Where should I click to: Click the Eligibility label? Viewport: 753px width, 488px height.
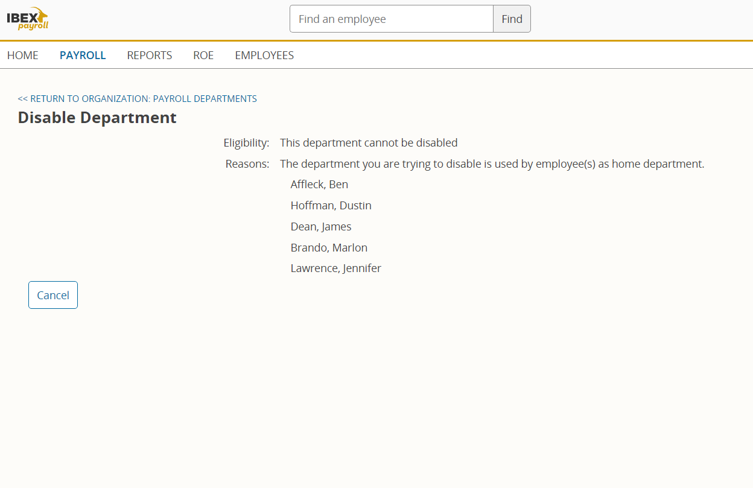pos(246,143)
